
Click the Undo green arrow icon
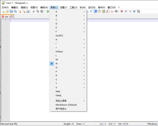47,11
